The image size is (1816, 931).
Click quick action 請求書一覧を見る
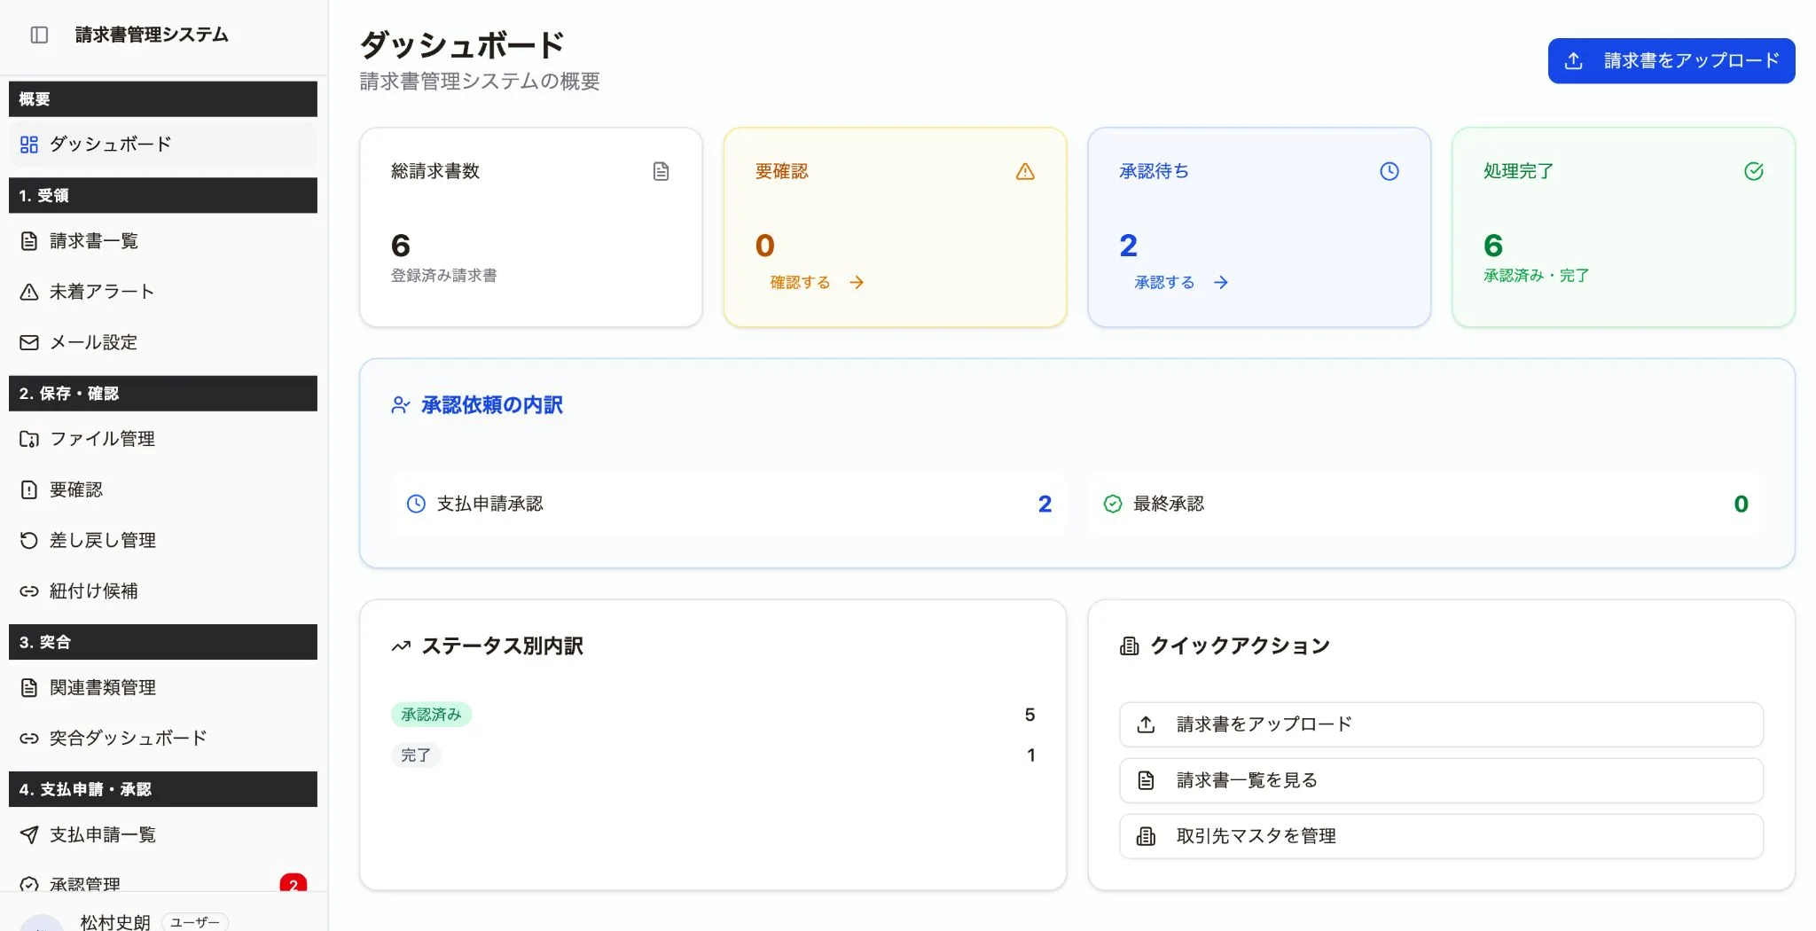(x=1441, y=780)
